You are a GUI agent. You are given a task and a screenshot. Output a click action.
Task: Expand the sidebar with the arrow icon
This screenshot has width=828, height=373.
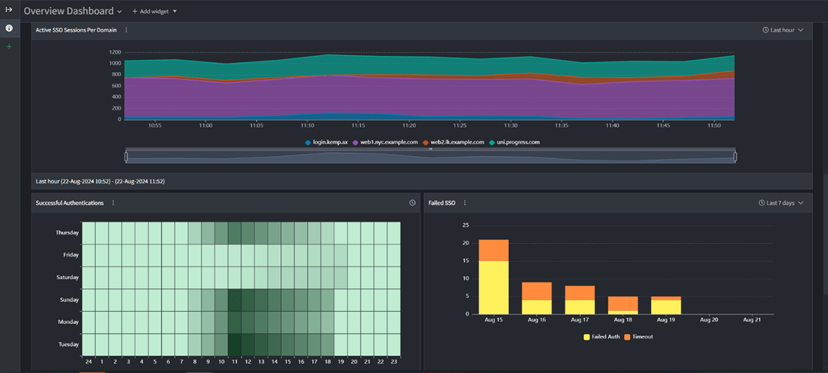[9, 10]
